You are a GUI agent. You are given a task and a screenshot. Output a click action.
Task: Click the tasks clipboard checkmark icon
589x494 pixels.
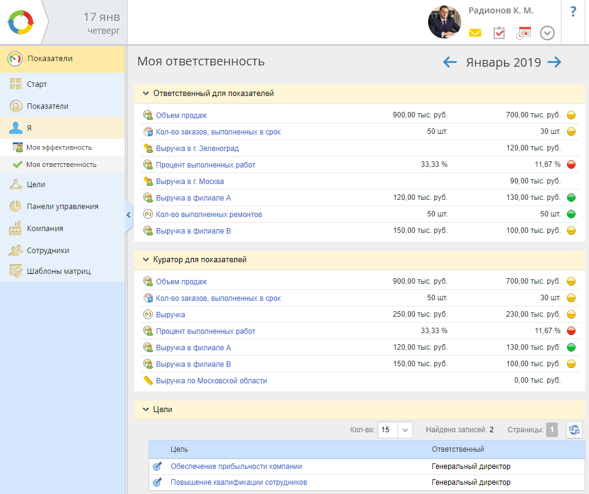[499, 33]
